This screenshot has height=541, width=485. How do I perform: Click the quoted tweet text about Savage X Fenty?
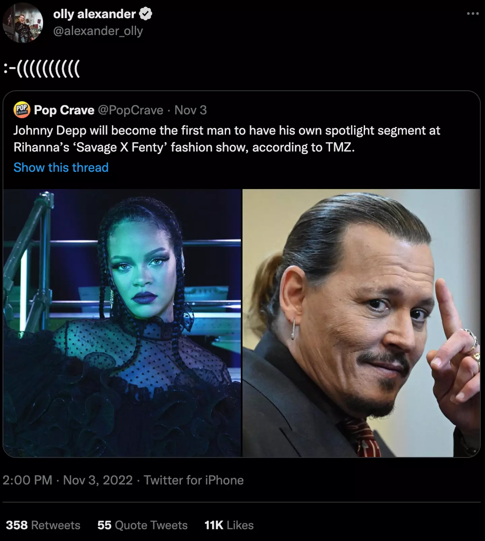tap(227, 139)
